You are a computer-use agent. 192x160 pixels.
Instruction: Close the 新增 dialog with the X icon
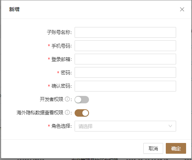[182, 9]
